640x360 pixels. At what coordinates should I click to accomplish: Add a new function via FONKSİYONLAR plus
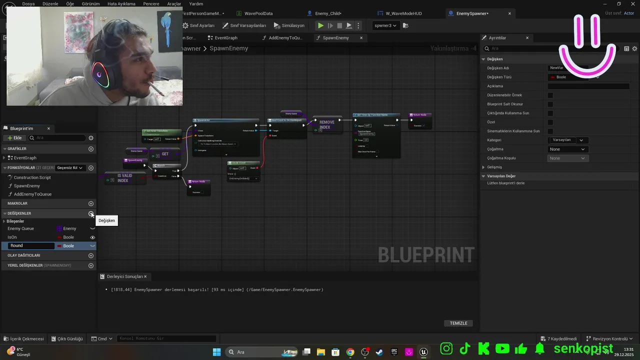click(91, 168)
